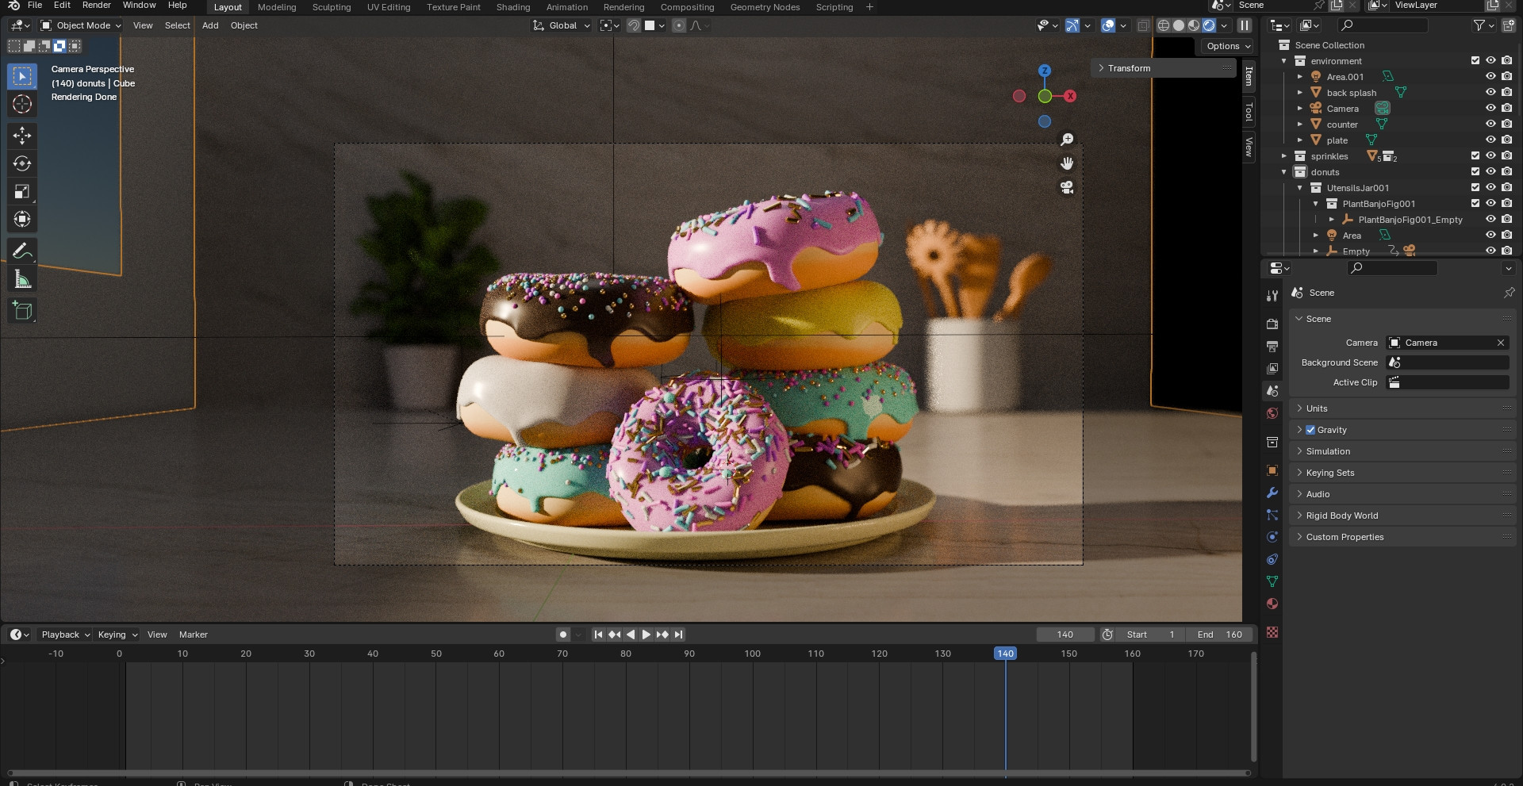Screen dimensions: 1523x786
Task: Click the viewport zoom magnifier icon
Action: [1067, 140]
